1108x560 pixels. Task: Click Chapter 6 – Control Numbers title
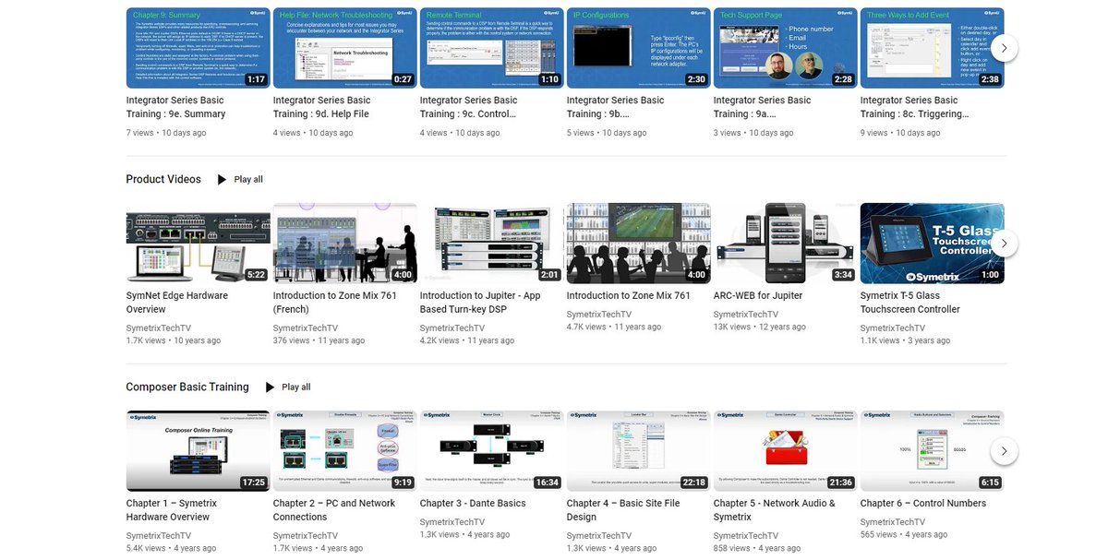(x=923, y=504)
